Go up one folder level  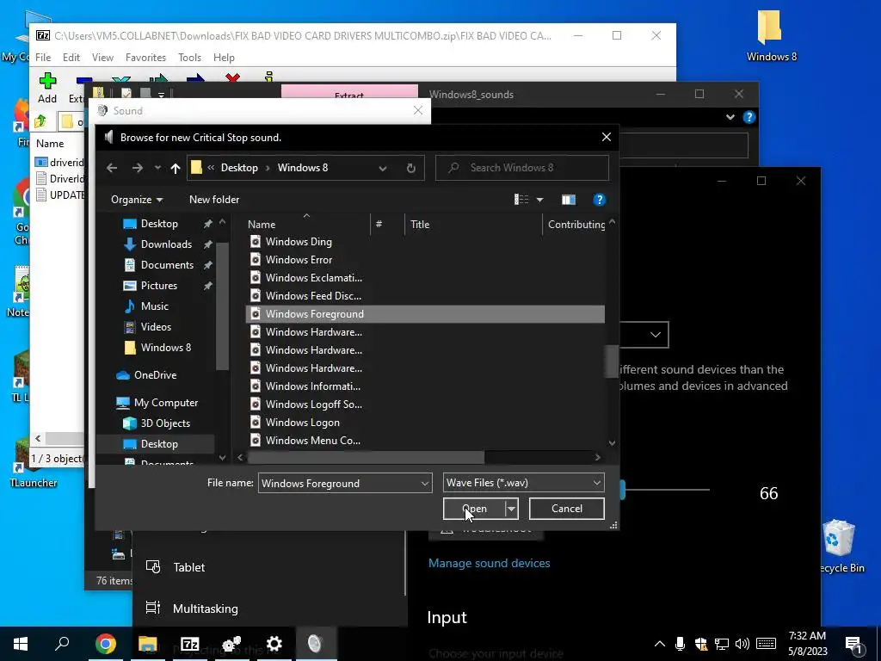(x=176, y=168)
